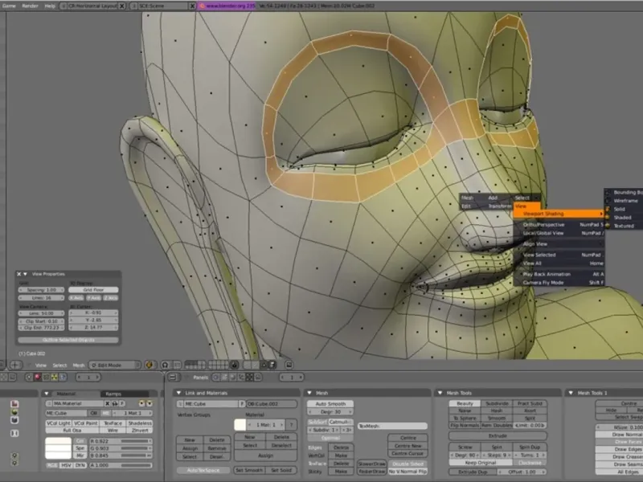Collapse the Link and Materials panel
Screen dimensions: 643x482
(x=178, y=393)
